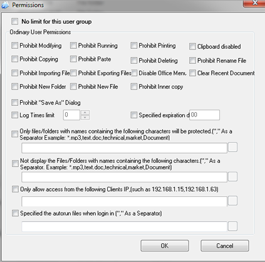This screenshot has height=262, width=265.
Task: Click the expiration date input field
Action: (x=204, y=115)
